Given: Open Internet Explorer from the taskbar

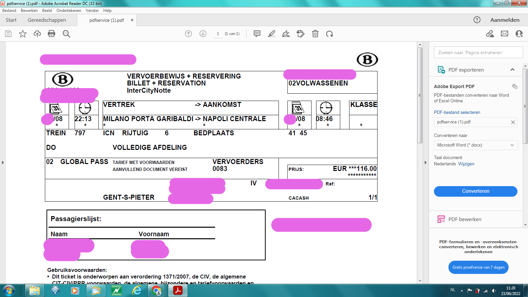Looking at the screenshot, I should (x=137, y=291).
